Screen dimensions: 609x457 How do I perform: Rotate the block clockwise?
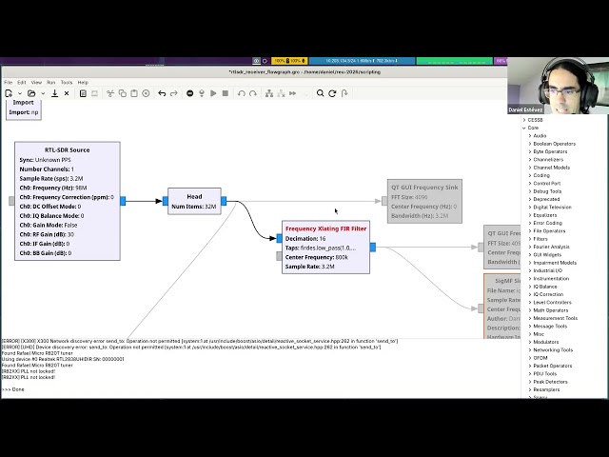pos(253,93)
